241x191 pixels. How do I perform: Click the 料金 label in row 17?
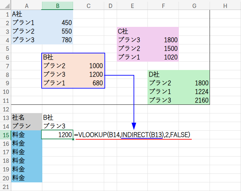tap(26, 152)
